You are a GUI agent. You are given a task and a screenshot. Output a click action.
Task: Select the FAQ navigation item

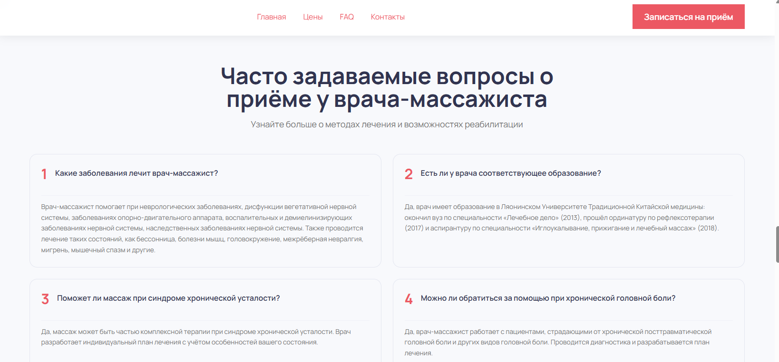pyautogui.click(x=346, y=17)
